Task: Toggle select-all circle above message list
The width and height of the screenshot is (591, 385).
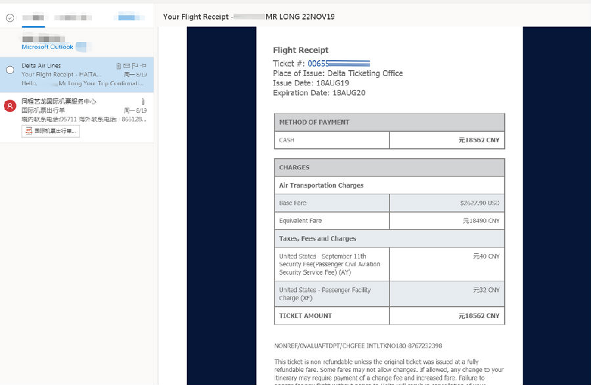Action: pos(10,18)
